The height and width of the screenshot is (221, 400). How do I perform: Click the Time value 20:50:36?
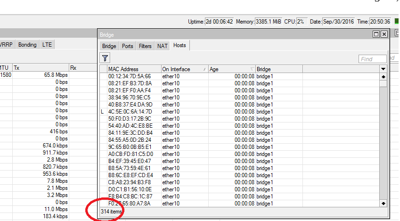pyautogui.click(x=380, y=22)
